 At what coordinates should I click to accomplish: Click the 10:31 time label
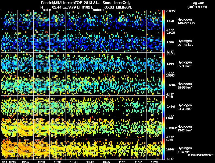click(42, 162)
